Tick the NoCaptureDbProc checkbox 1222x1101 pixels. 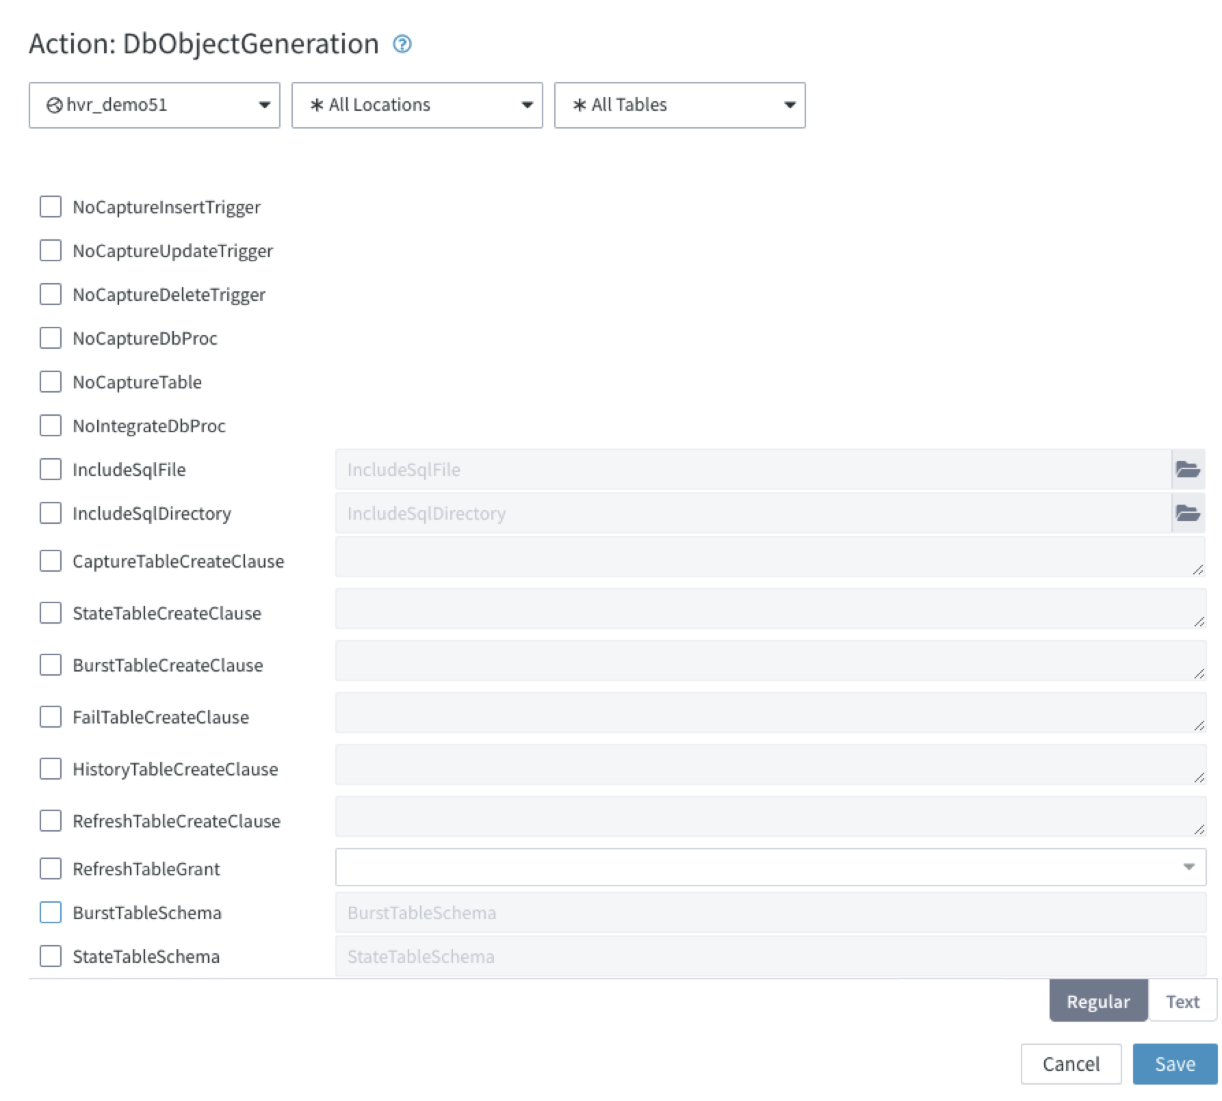(51, 338)
